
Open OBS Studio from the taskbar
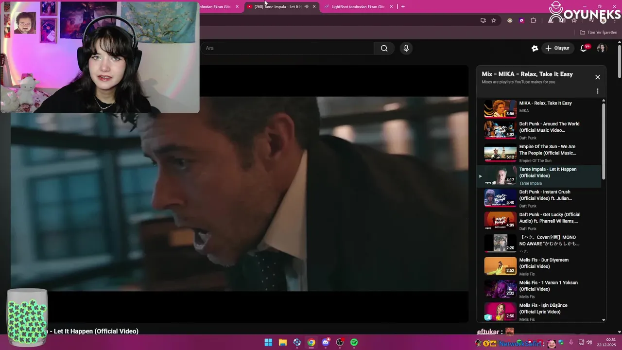pos(340,343)
